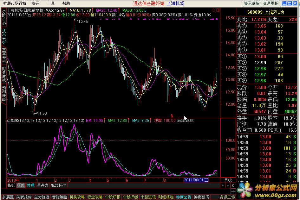Click the 顶部: 100.00 label

165,121
